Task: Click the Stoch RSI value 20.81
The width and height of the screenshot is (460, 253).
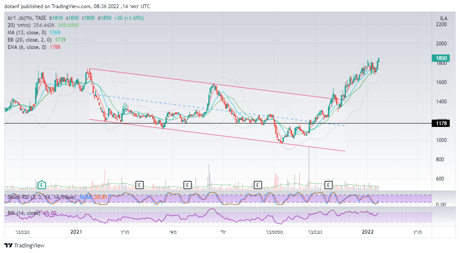Action: tap(101, 197)
